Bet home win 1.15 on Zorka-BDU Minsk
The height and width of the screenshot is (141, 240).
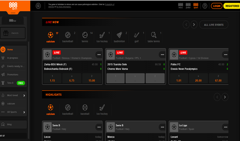click(x=52, y=78)
